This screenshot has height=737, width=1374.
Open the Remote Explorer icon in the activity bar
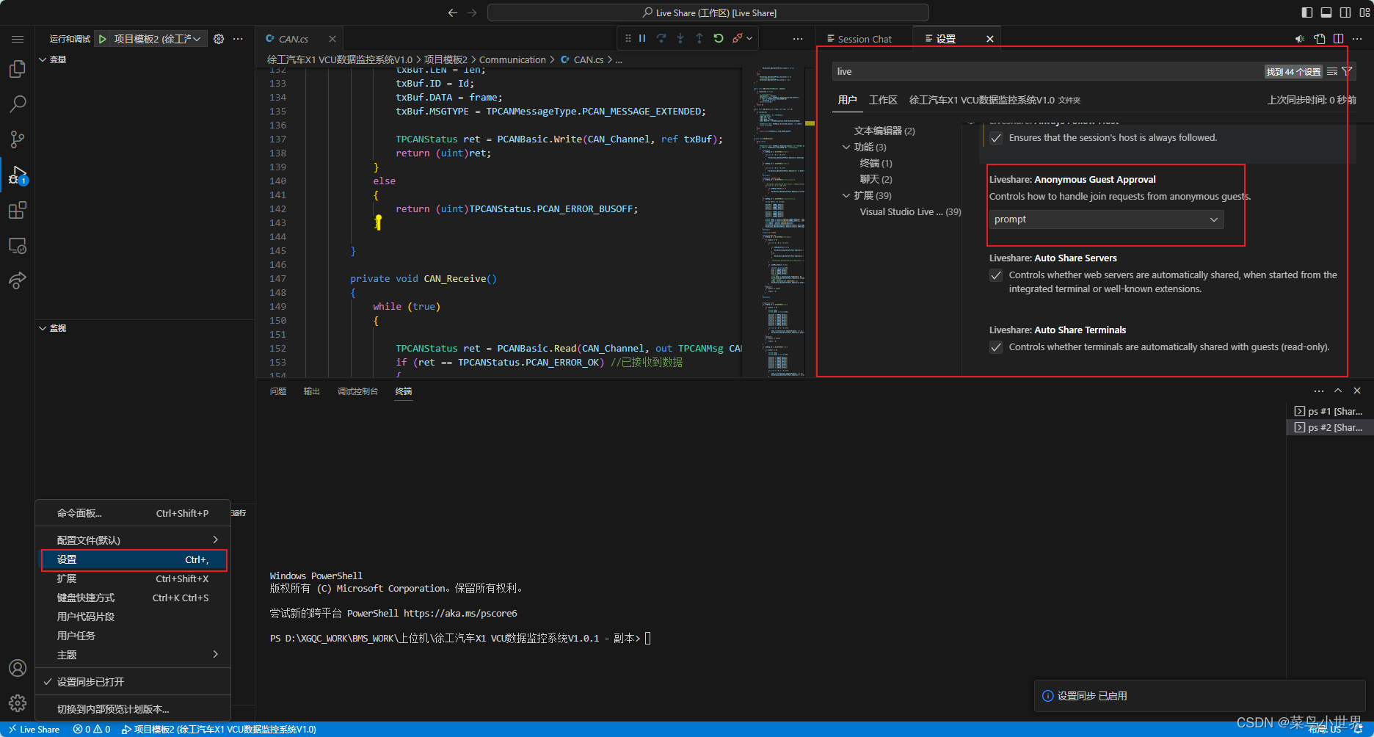tap(17, 246)
